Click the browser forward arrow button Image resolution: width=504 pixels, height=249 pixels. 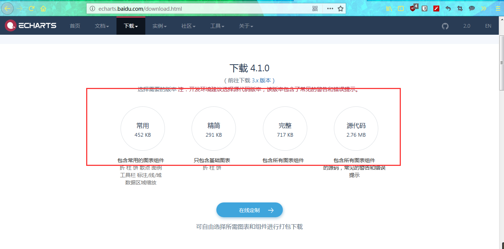pyautogui.click(x=20, y=8)
